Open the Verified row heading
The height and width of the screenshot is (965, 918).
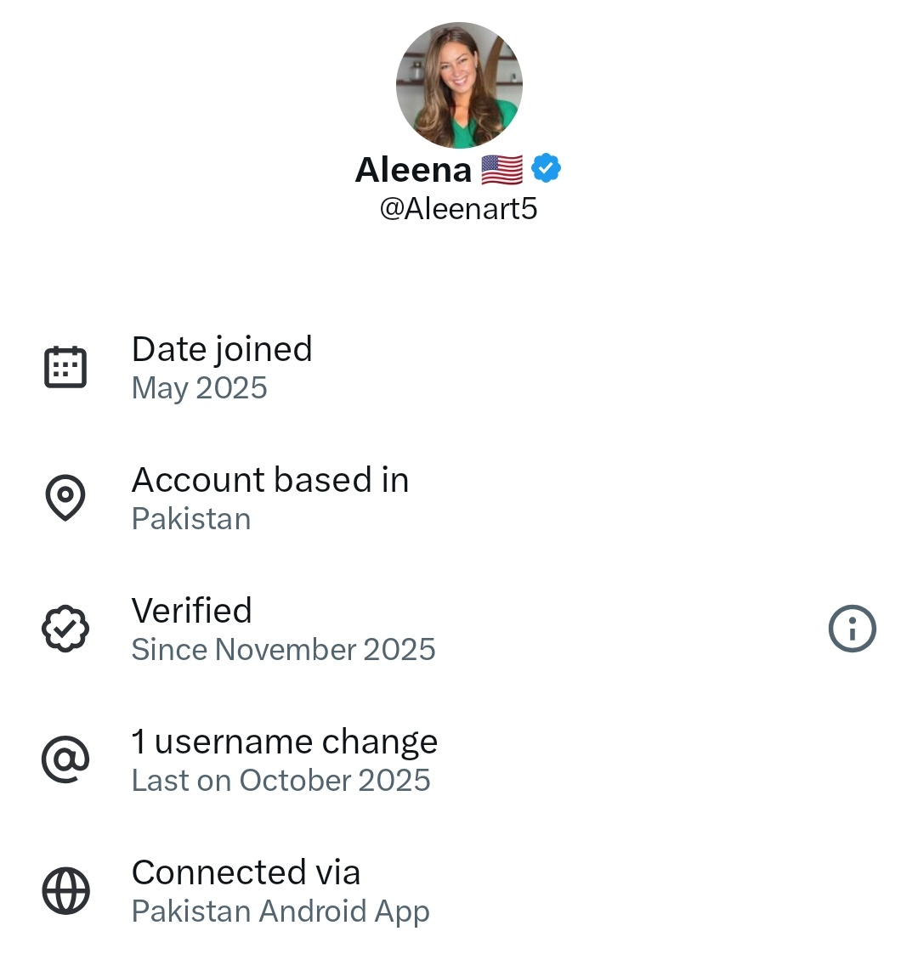tap(192, 611)
